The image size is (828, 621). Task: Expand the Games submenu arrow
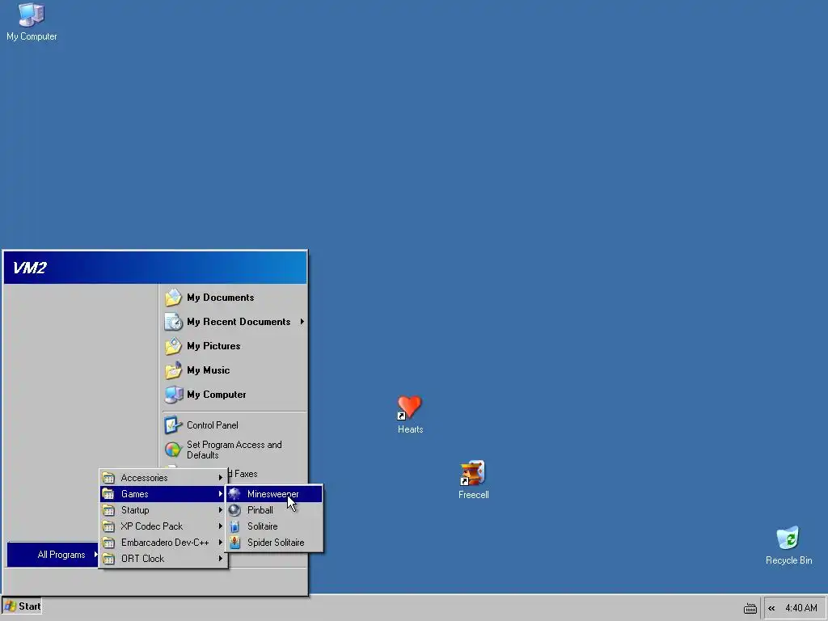[x=220, y=494]
